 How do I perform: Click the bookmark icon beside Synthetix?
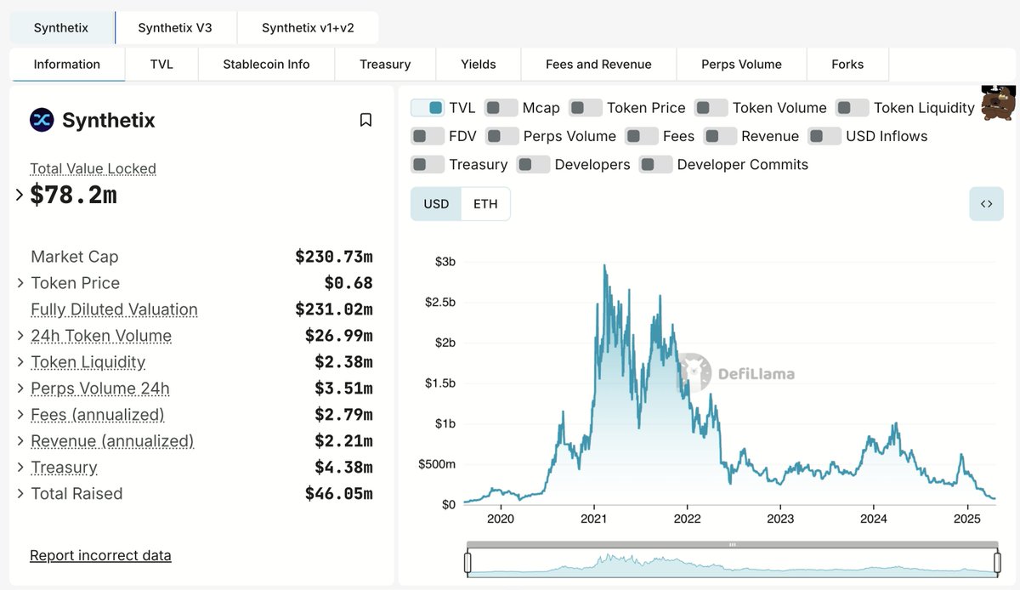tap(365, 120)
